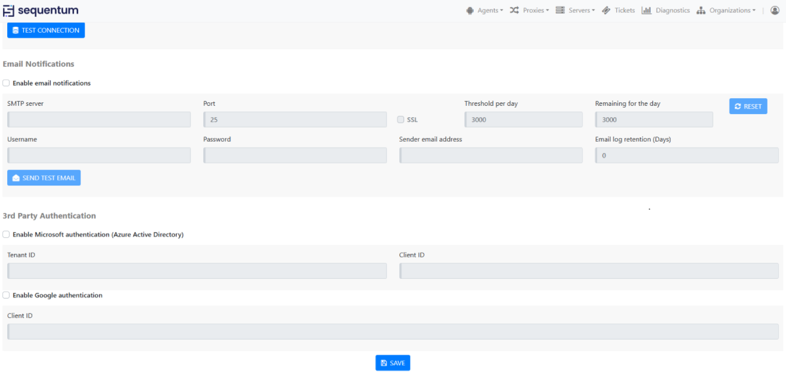
Task: Open the Diagnostics page
Action: [672, 11]
